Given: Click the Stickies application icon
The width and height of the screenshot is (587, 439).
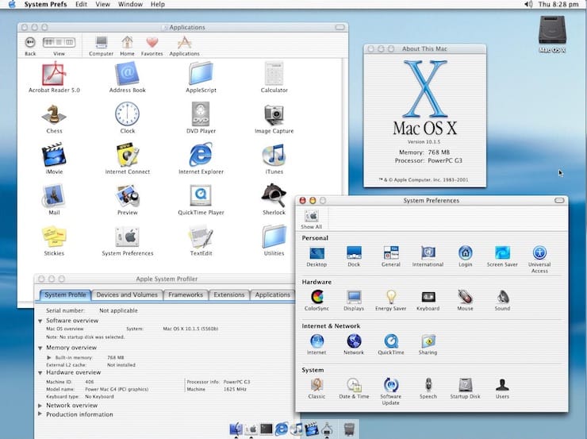Looking at the screenshot, I should point(54,237).
